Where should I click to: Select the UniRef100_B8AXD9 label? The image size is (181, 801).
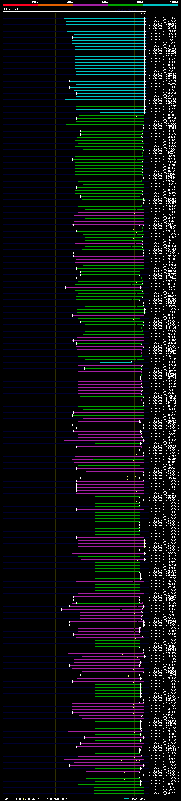click(x=162, y=49)
